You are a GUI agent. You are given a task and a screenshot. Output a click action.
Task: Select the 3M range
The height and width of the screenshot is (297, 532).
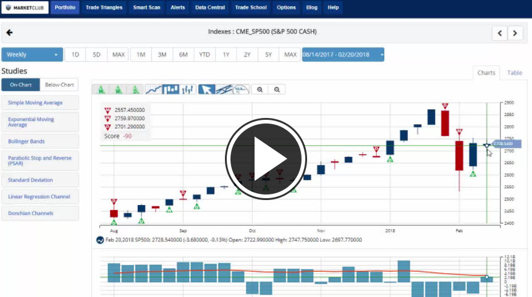click(x=162, y=54)
